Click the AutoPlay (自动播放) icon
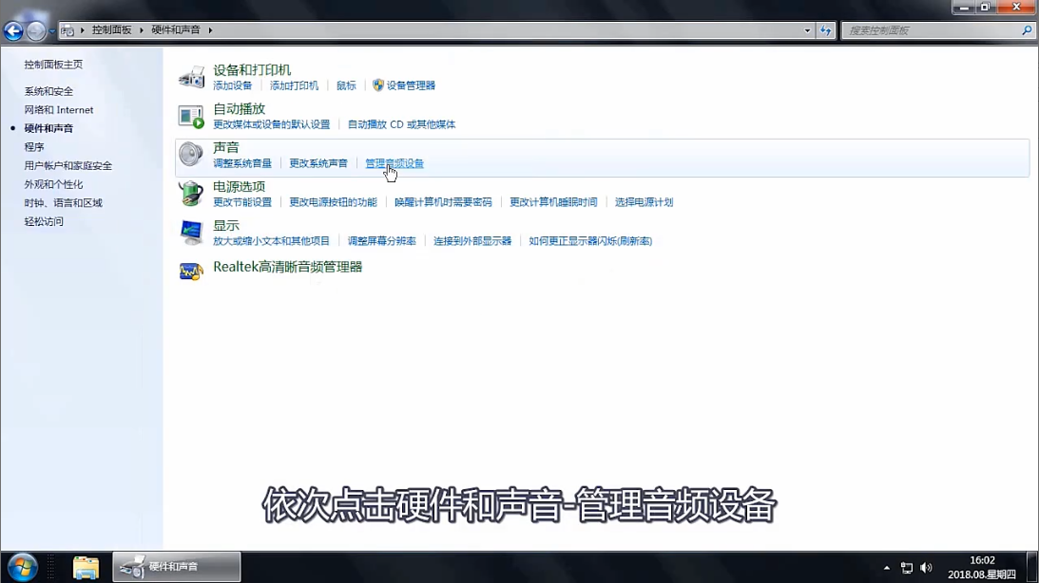Image resolution: width=1039 pixels, height=583 pixels. [191, 117]
